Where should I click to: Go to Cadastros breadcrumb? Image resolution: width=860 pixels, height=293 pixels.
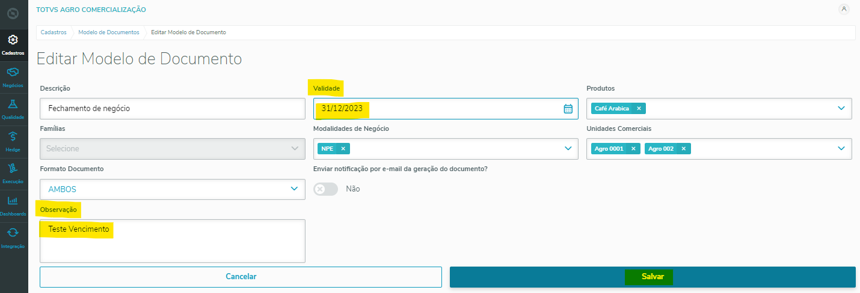click(54, 32)
